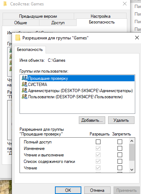Switch to Доступ tab in Properties window
This screenshot has height=194, width=141.
coord(58,23)
